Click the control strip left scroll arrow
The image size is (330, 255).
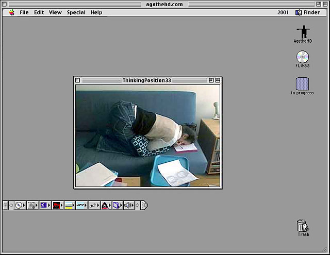click(x=11, y=205)
